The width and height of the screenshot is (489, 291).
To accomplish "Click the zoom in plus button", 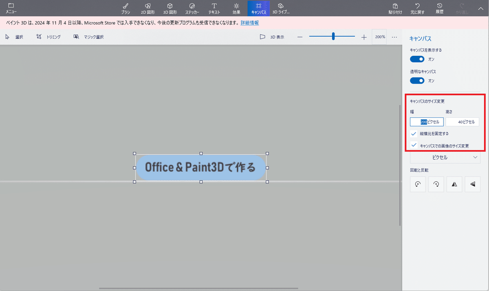I will coord(364,37).
